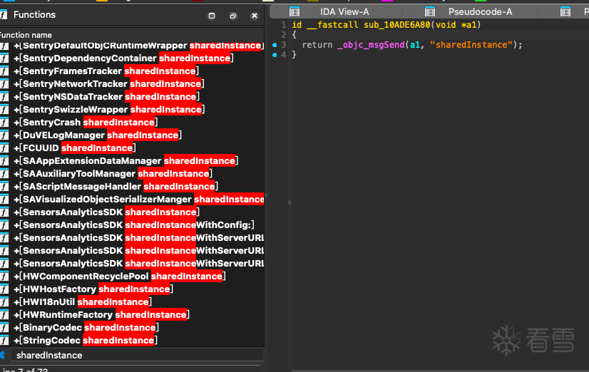Screen dimensions: 589x372
Task: Click function icon beside HWI18nUtil row
Action: (4, 301)
